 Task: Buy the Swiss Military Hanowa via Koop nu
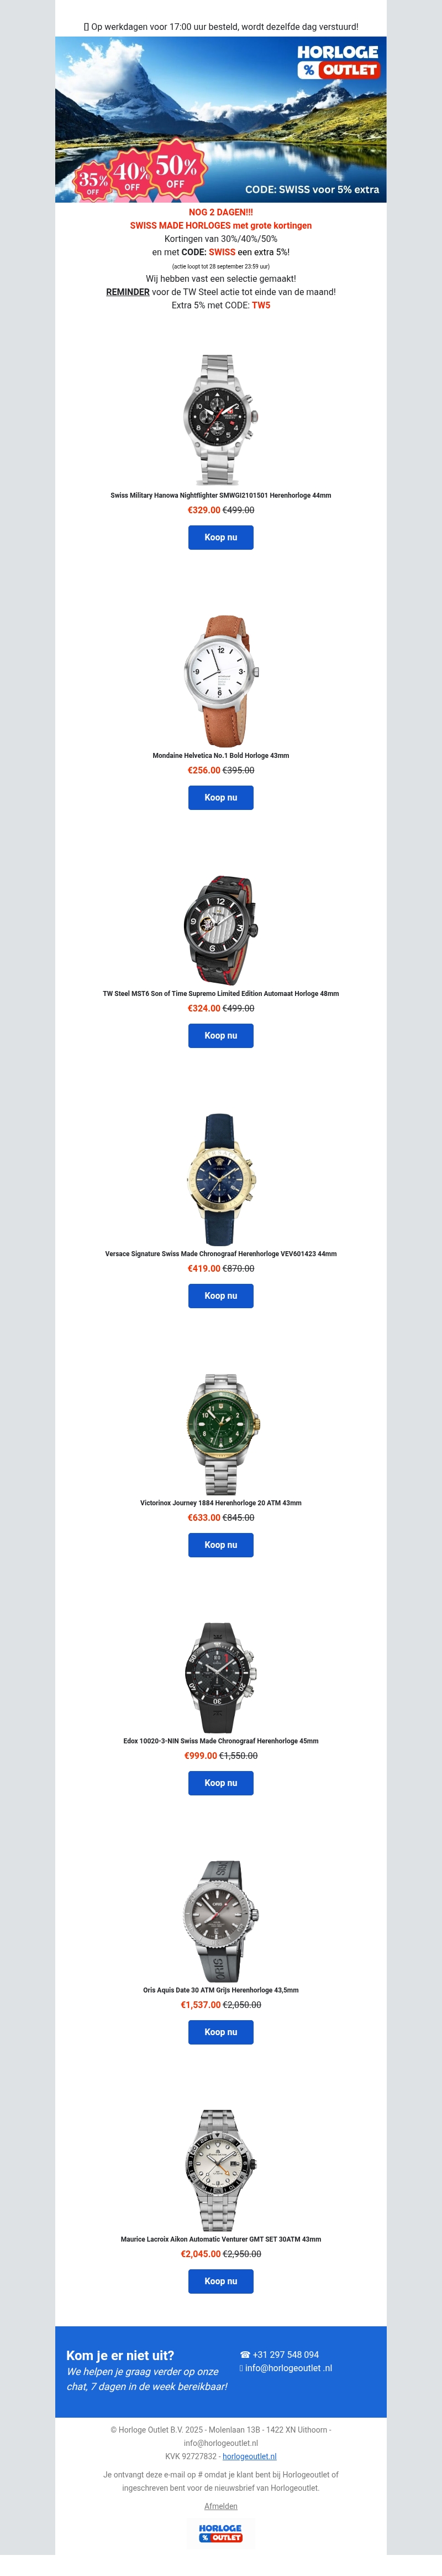pos(220,537)
